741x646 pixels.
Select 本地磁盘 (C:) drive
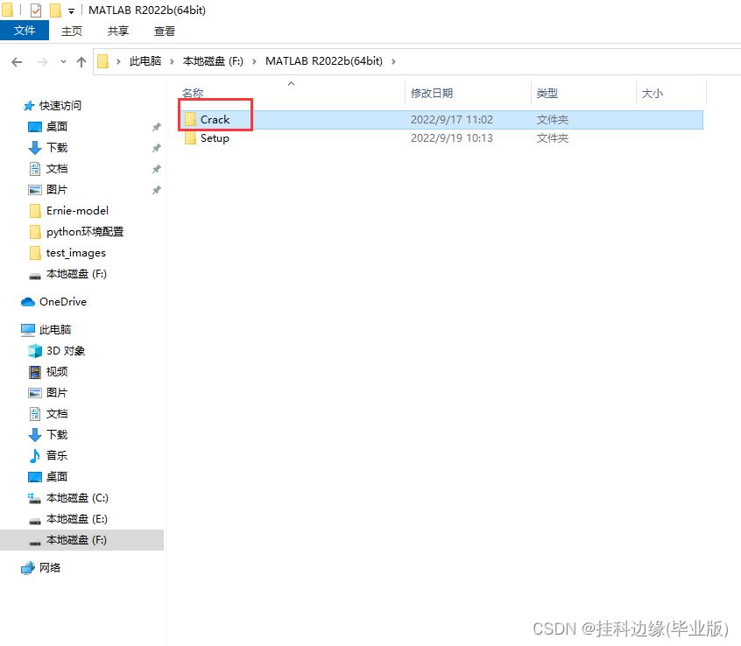coord(76,498)
